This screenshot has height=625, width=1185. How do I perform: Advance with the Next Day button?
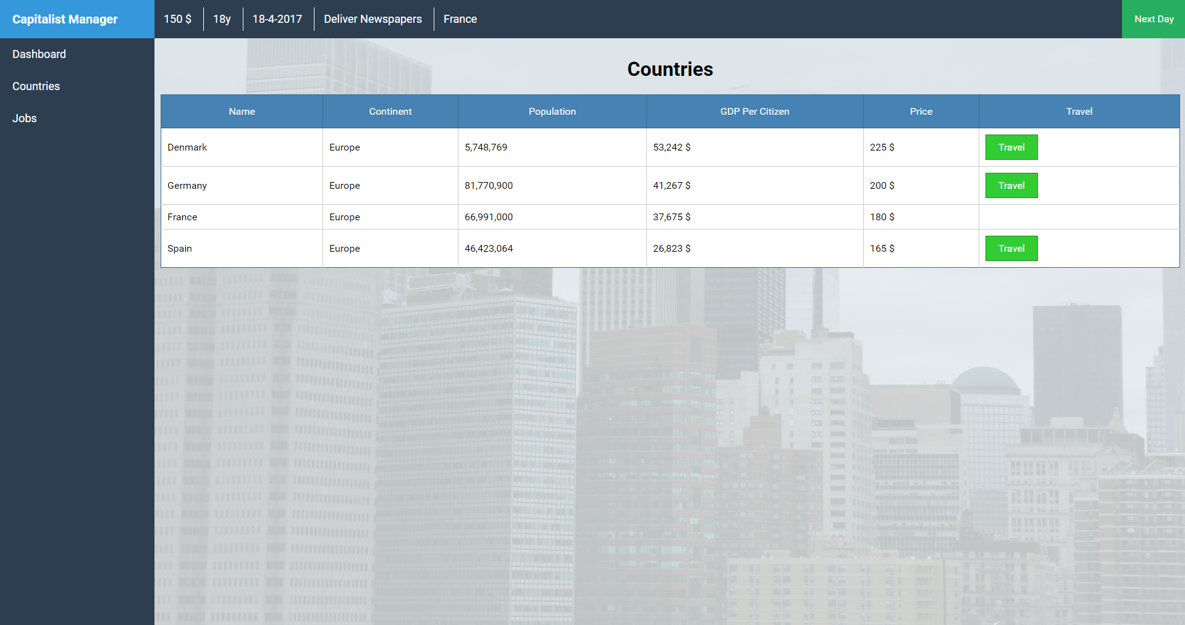tap(1153, 19)
